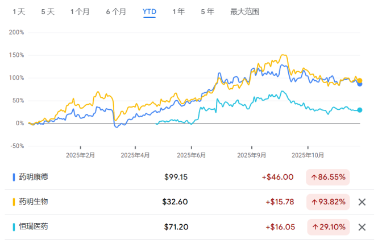Click the 29.10% change badge
This screenshot has width=382, height=247.
(328, 227)
